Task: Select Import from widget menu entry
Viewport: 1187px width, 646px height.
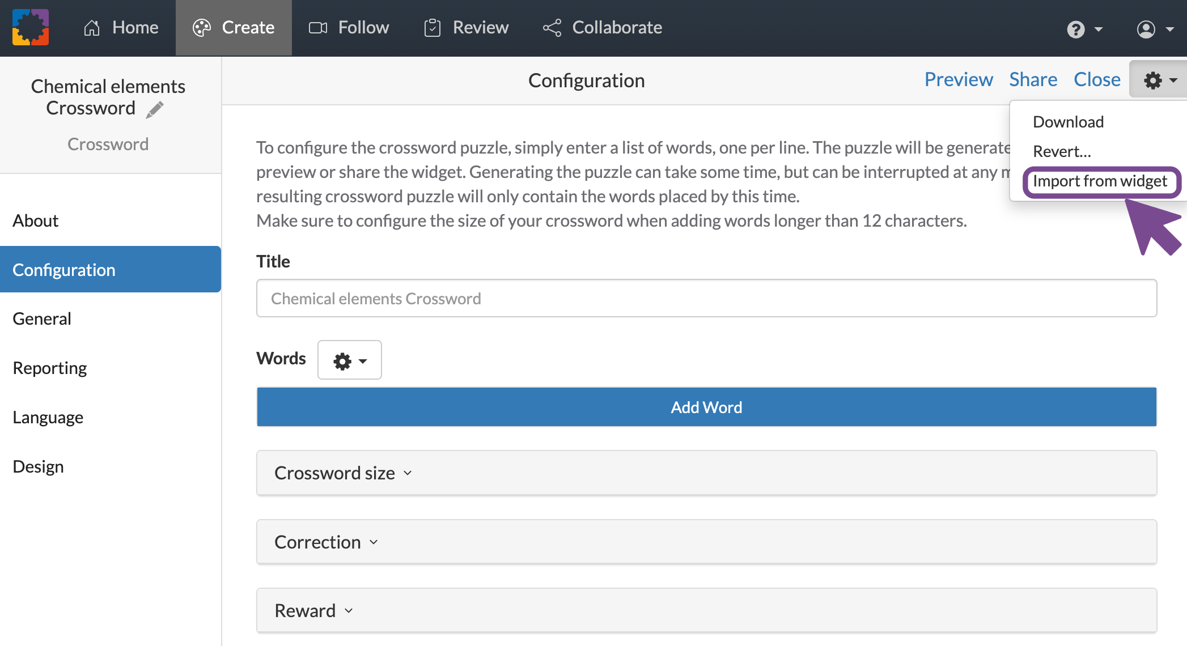Action: coord(1100,181)
